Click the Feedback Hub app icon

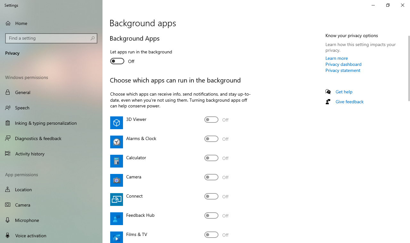point(117,219)
